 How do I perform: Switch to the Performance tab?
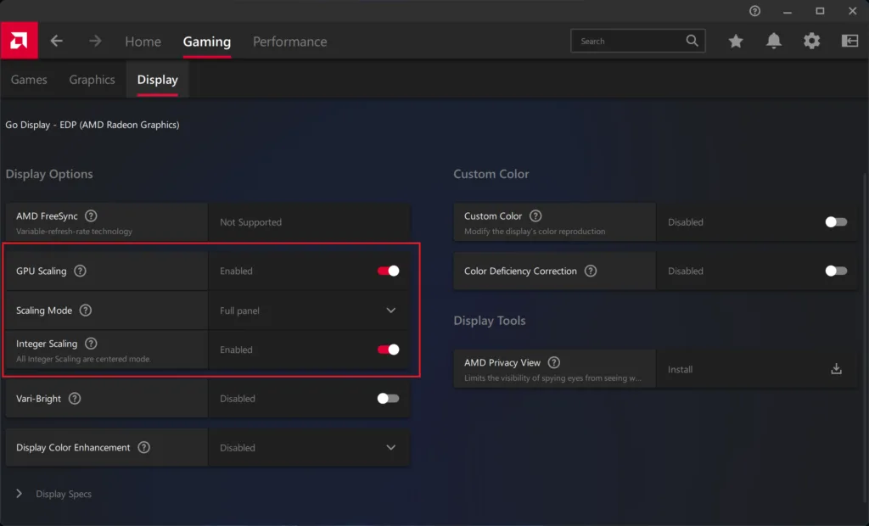[290, 42]
